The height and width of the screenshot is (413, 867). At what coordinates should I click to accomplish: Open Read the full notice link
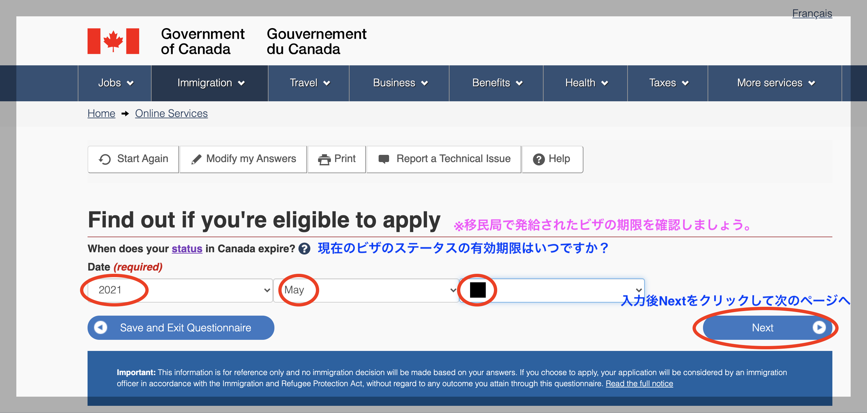tap(639, 383)
